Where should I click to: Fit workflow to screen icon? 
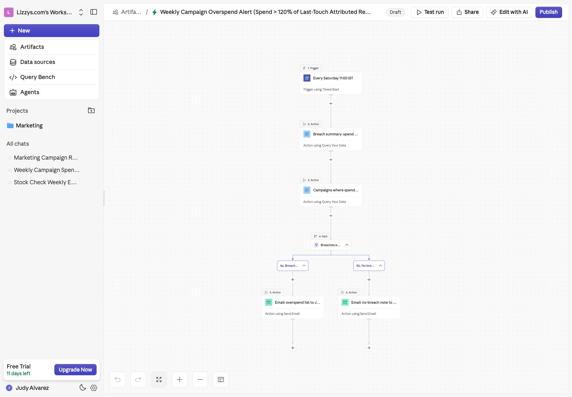159,380
